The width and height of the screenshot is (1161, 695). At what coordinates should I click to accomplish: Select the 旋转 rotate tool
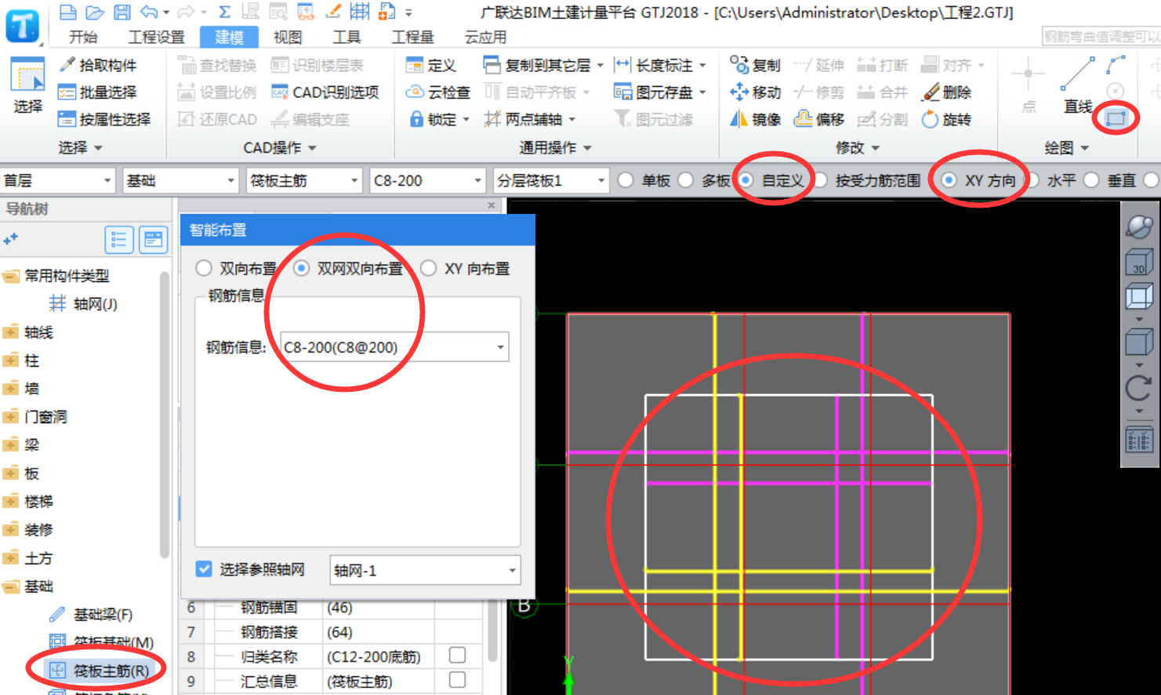pos(947,119)
